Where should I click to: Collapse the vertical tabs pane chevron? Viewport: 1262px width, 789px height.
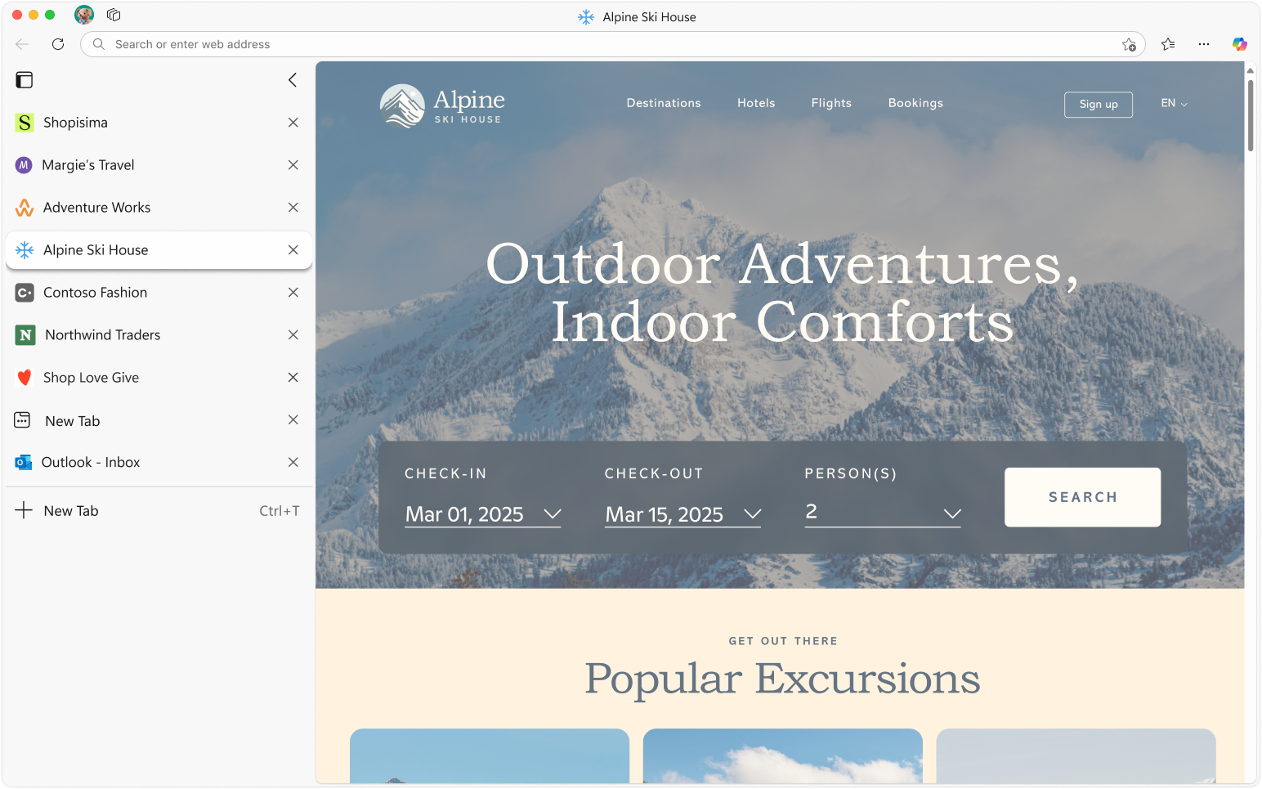(x=293, y=80)
